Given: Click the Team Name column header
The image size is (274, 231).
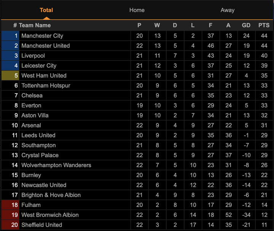Looking at the screenshot, I should (35, 25).
